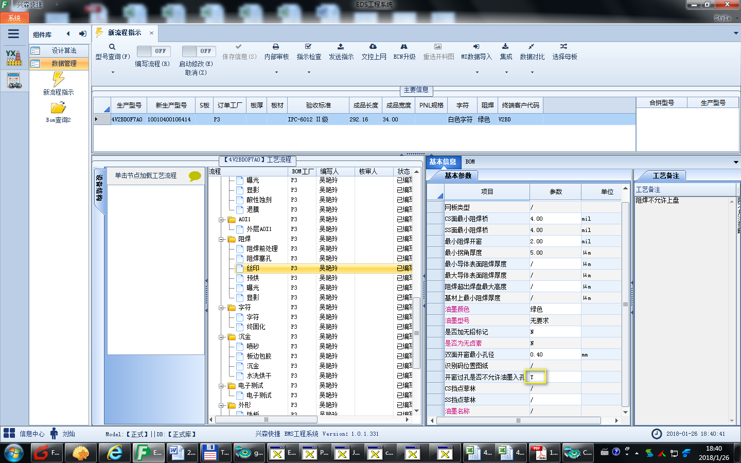Screen dimensions: 741x463
Task: Select 板边包胶 process tree node
Action: (x=259, y=356)
